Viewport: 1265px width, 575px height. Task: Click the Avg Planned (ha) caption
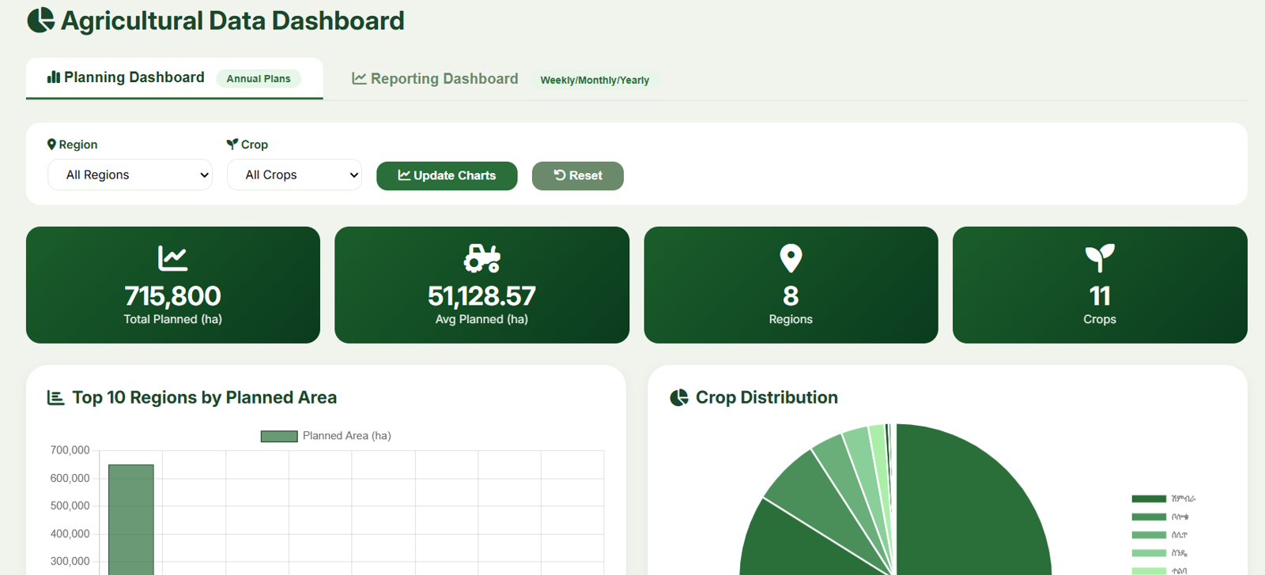481,319
